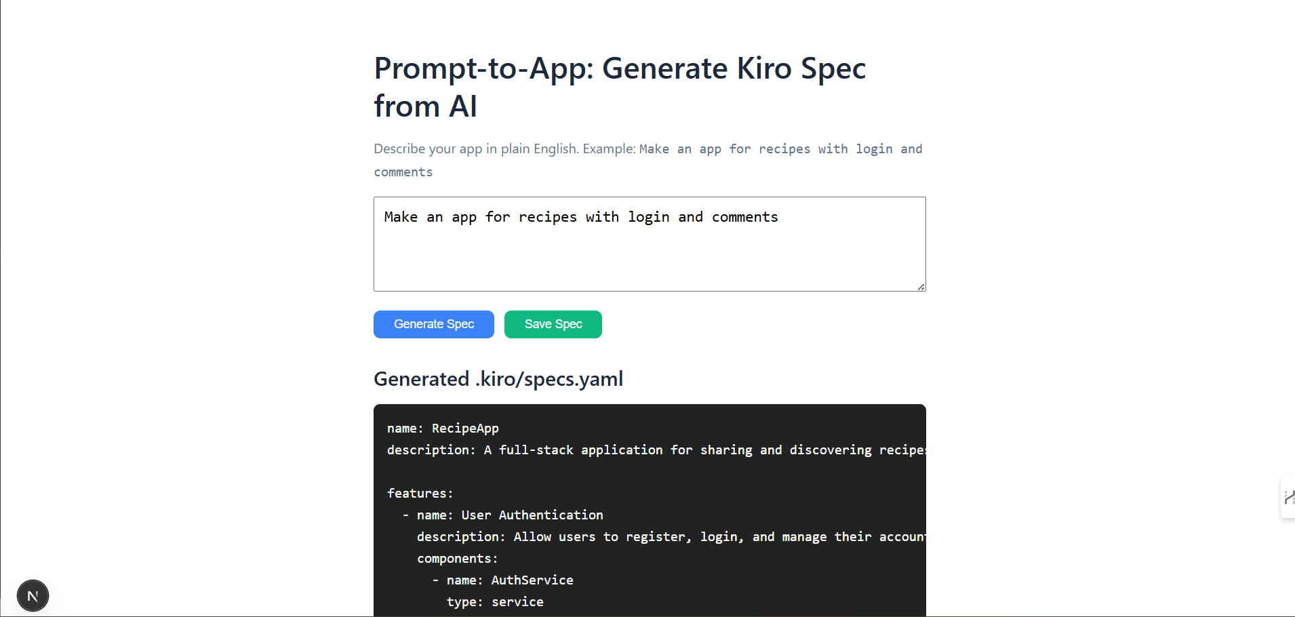Click the page heading 'Prompt-to-App: Generate Kiro Spec from AI'
Screen dimensions: 1295x617
tap(620, 87)
